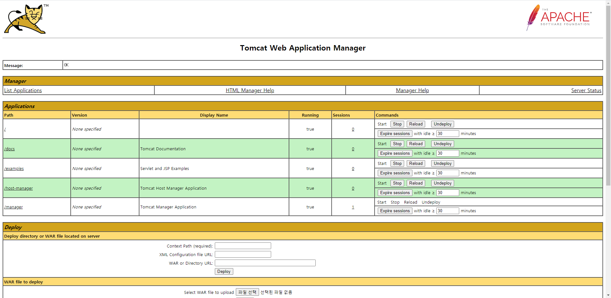Click 'Tomcat Documentation' display name
The width and height of the screenshot is (611, 298).
163,149
